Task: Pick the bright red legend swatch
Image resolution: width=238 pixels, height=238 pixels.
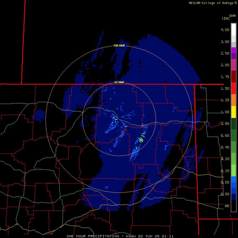Action: [x=234, y=88]
